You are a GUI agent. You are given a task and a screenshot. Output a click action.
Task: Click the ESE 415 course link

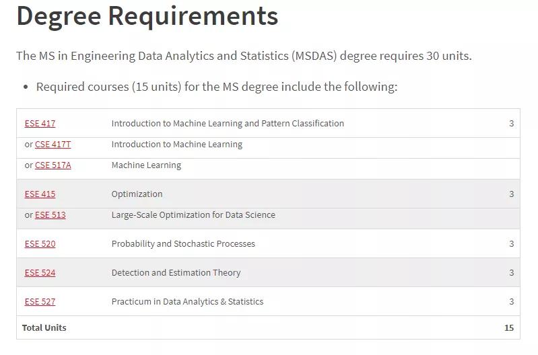pos(40,194)
